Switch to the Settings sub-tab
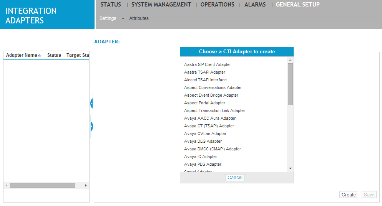This screenshot has width=382, height=206. [x=108, y=18]
